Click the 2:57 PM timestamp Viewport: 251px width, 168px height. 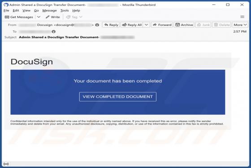[240, 32]
